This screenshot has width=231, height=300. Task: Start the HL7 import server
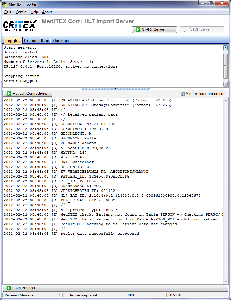[154, 29]
